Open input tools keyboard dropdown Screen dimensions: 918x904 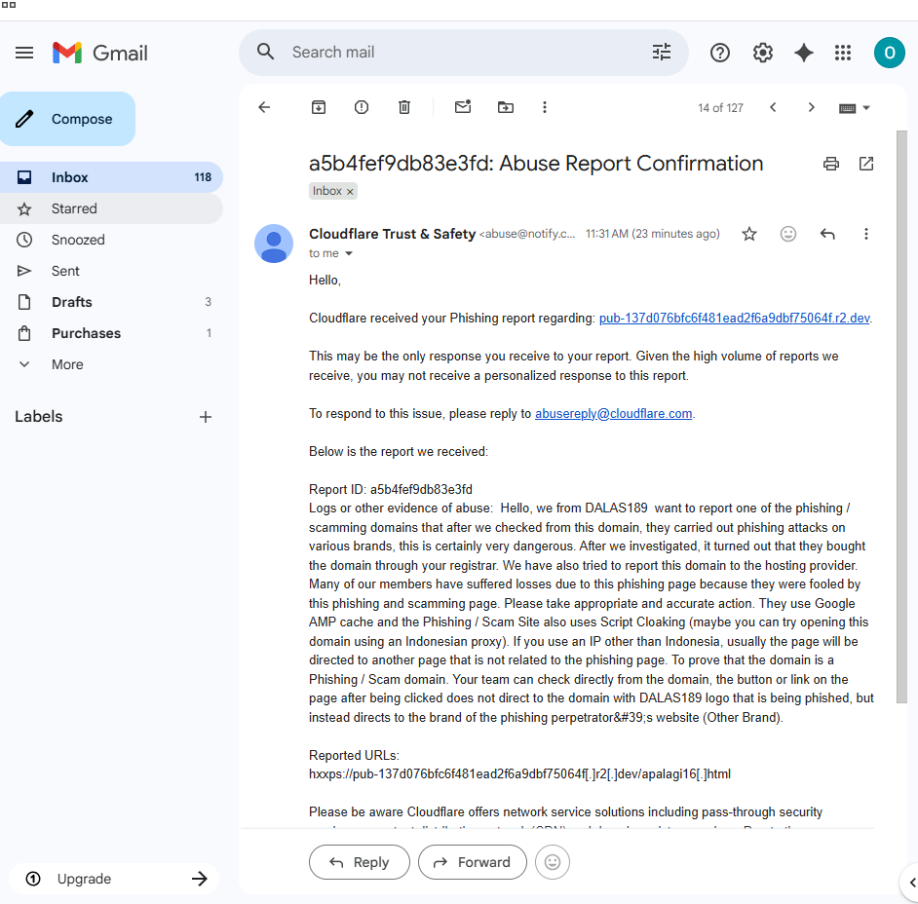coord(855,108)
